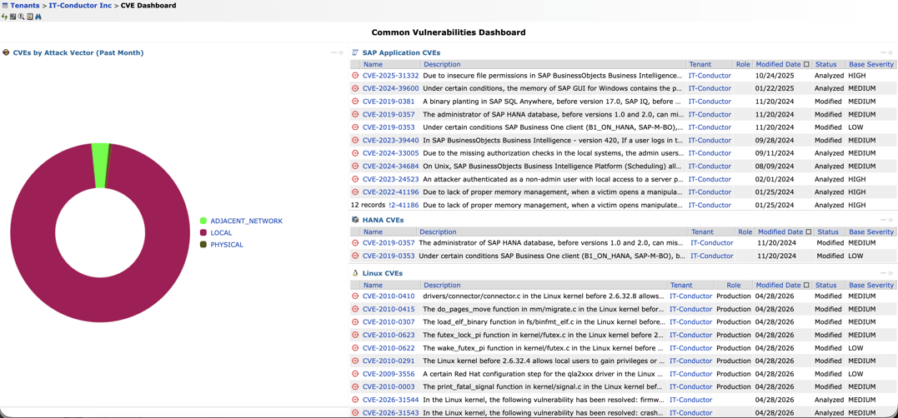The image size is (898, 418).
Task: Go to Tenants in the breadcrumb
Action: tap(25, 5)
